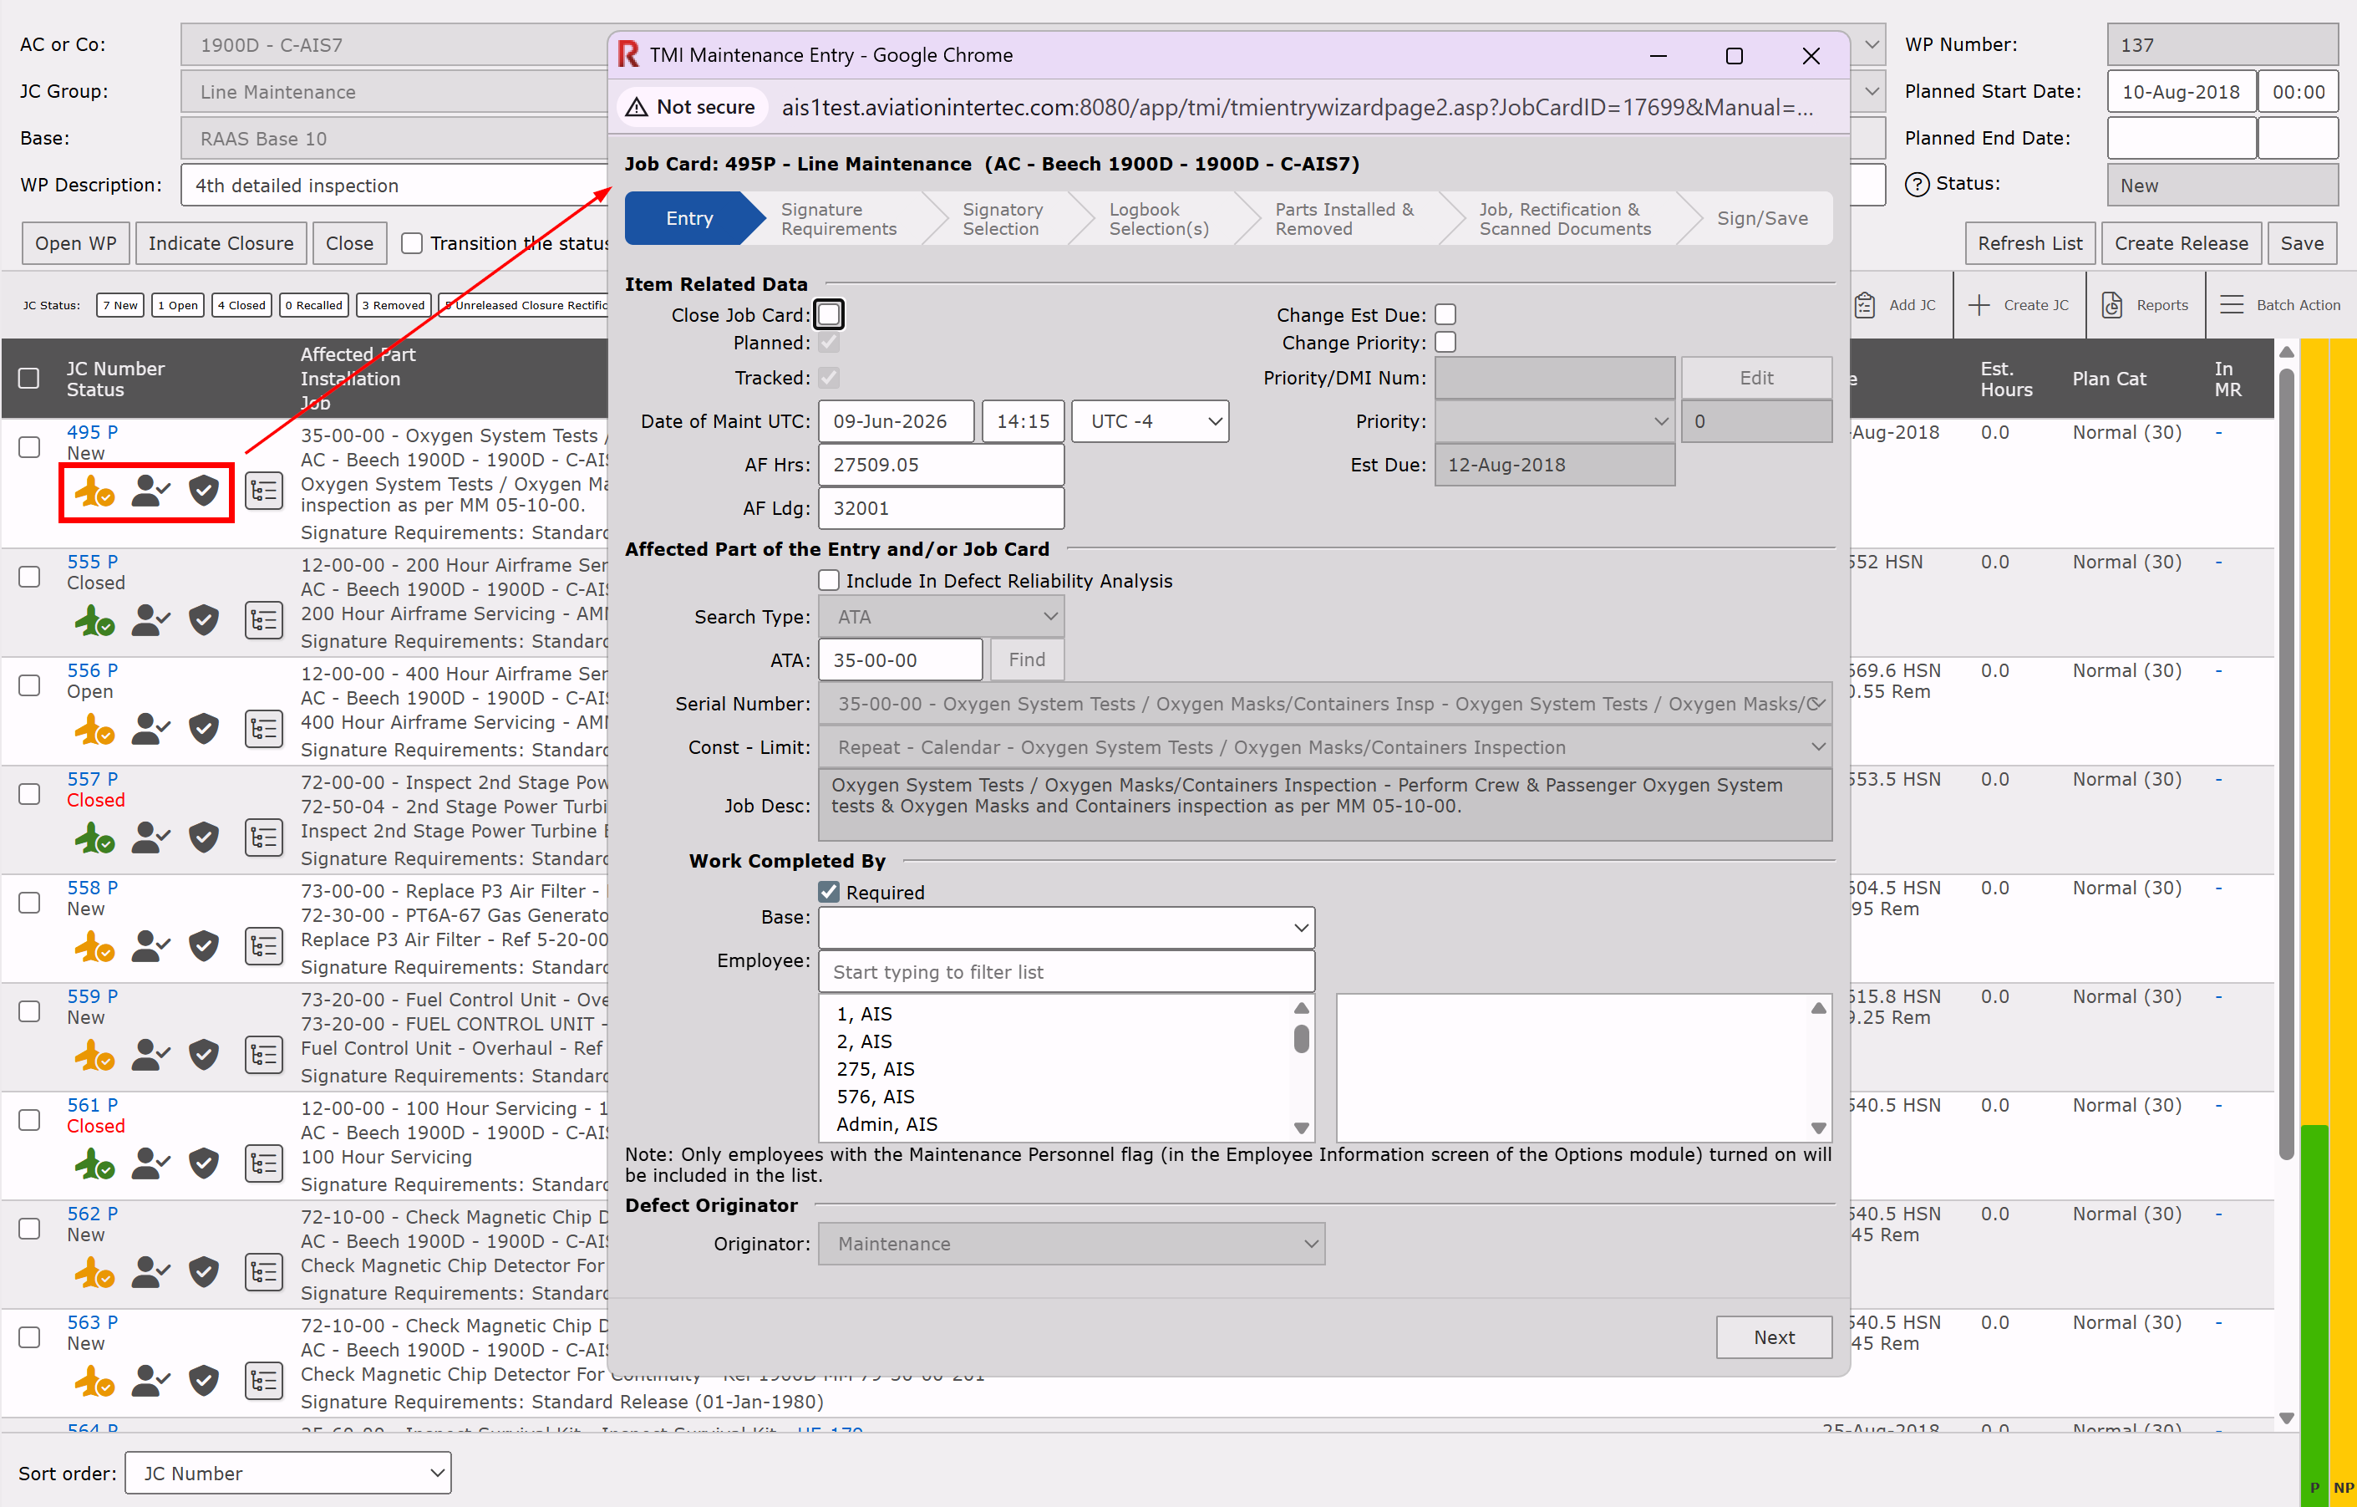Click the Add JC clipboard icon
Viewport: 2357px width, 1507px height.
1865,306
